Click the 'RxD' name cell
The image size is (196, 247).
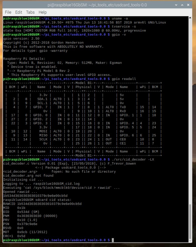(123, 111)
